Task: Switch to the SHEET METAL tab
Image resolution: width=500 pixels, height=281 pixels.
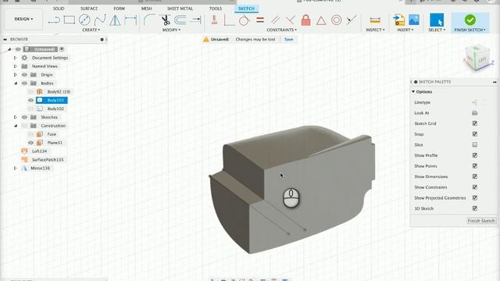Action: [x=180, y=9]
